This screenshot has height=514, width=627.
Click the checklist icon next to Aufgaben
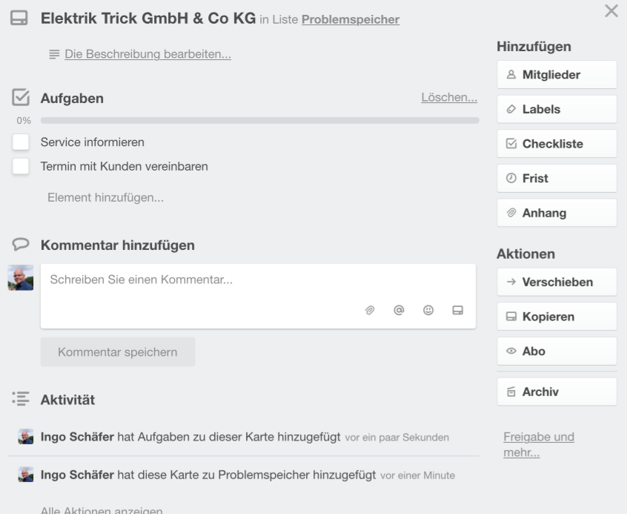click(21, 97)
